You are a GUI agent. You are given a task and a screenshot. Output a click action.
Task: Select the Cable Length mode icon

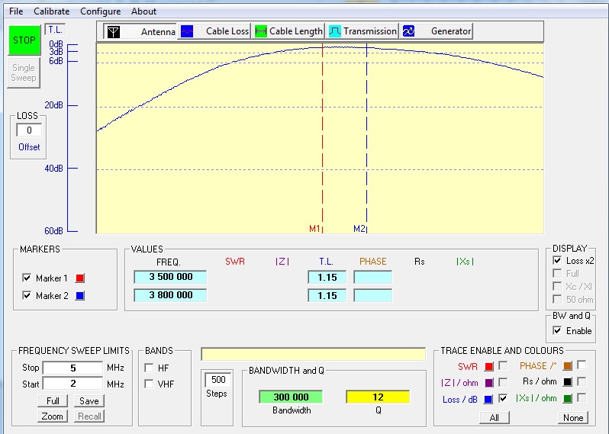pyautogui.click(x=261, y=31)
